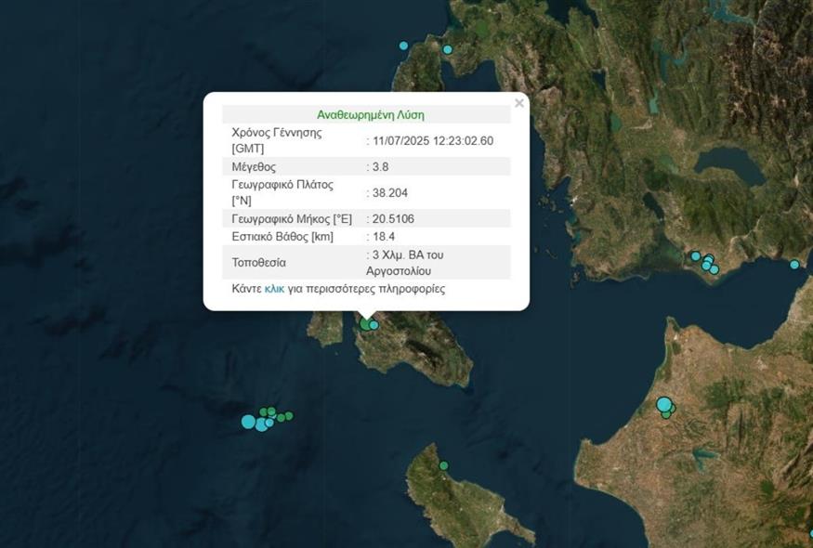The image size is (813, 548).
Task: Click the green marker beneath the popup tip
Action: pyautogui.click(x=365, y=324)
